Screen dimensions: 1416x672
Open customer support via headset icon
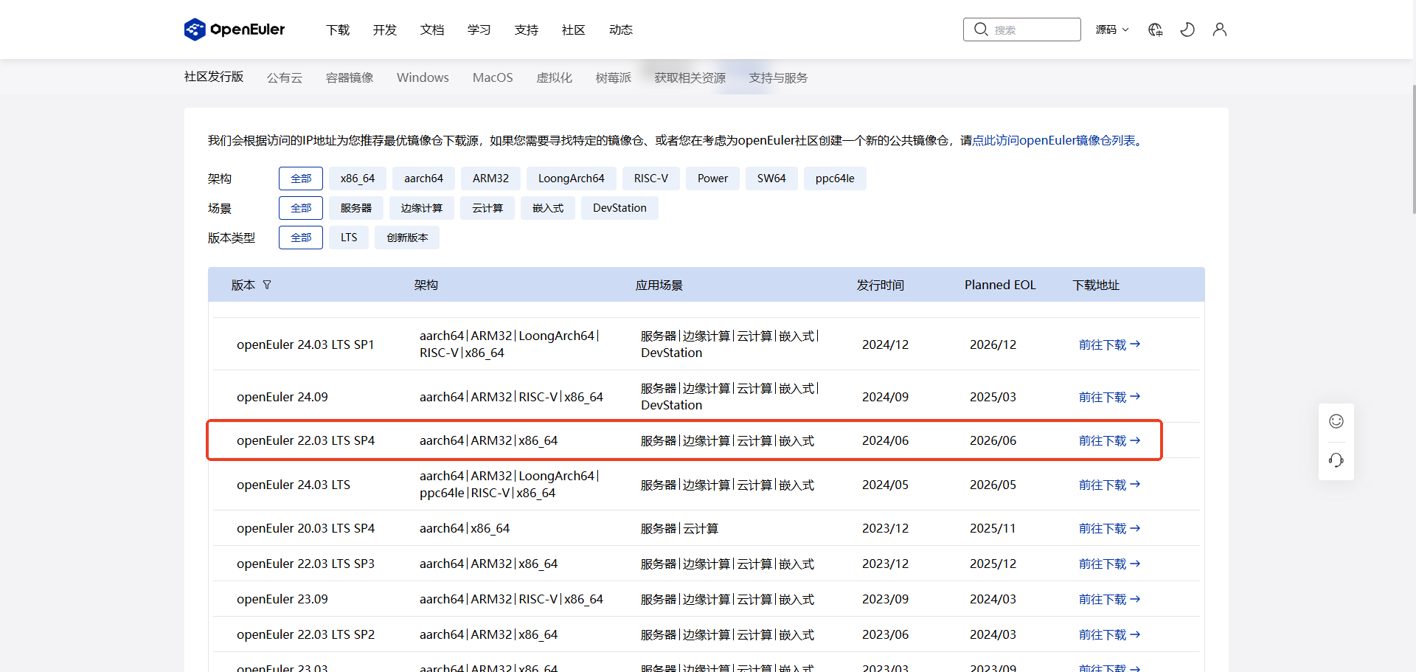(1335, 460)
